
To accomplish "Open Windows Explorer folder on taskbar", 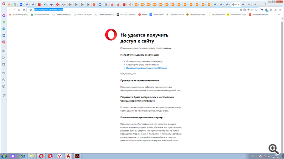I will [32, 156].
